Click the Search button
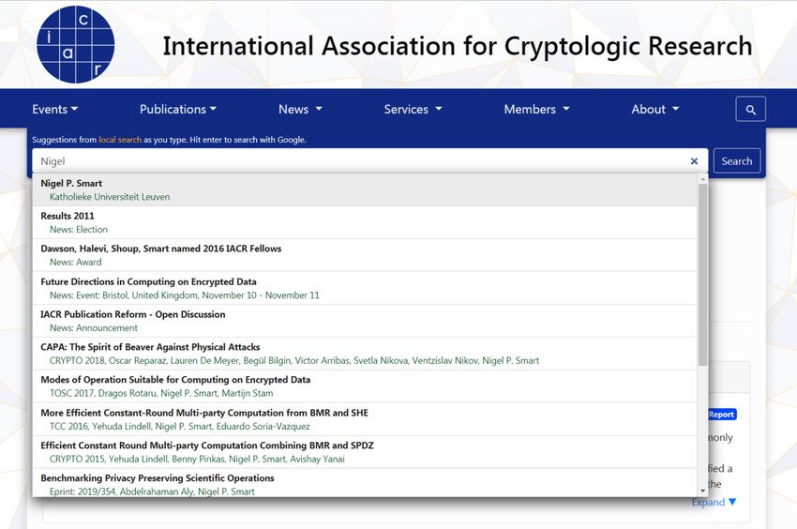Viewport: 797px width, 529px height. (736, 161)
